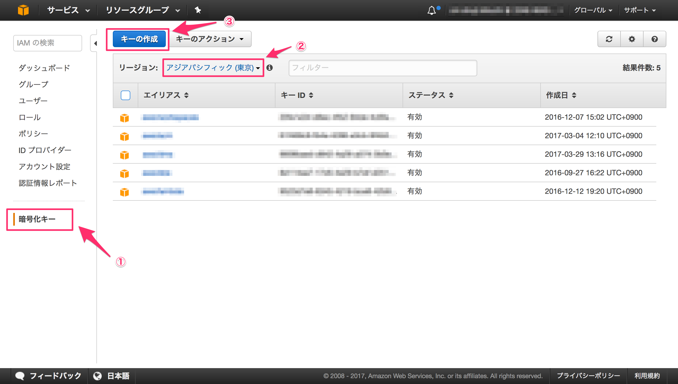678x384 pixels.
Task: Click the pin shortcut icon in top bar
Action: click(198, 10)
